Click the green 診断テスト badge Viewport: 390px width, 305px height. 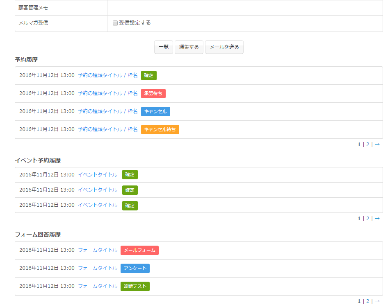(x=135, y=286)
